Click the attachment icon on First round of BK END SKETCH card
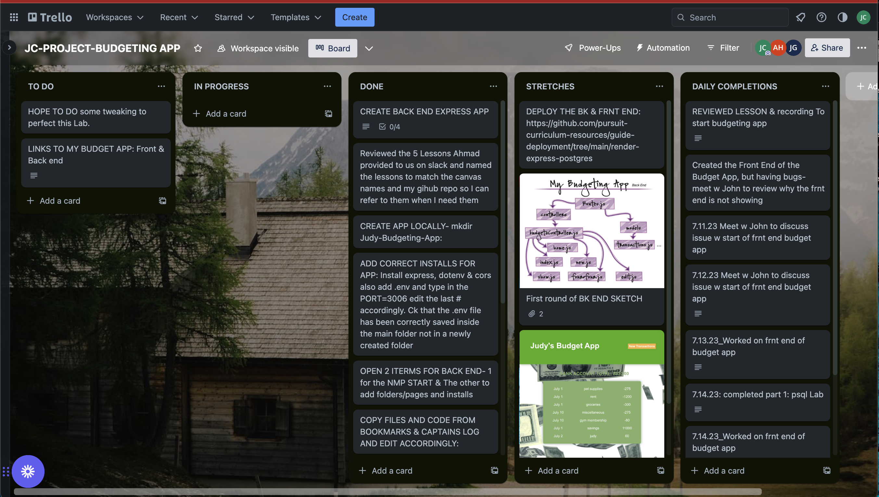This screenshot has height=497, width=879. click(531, 313)
